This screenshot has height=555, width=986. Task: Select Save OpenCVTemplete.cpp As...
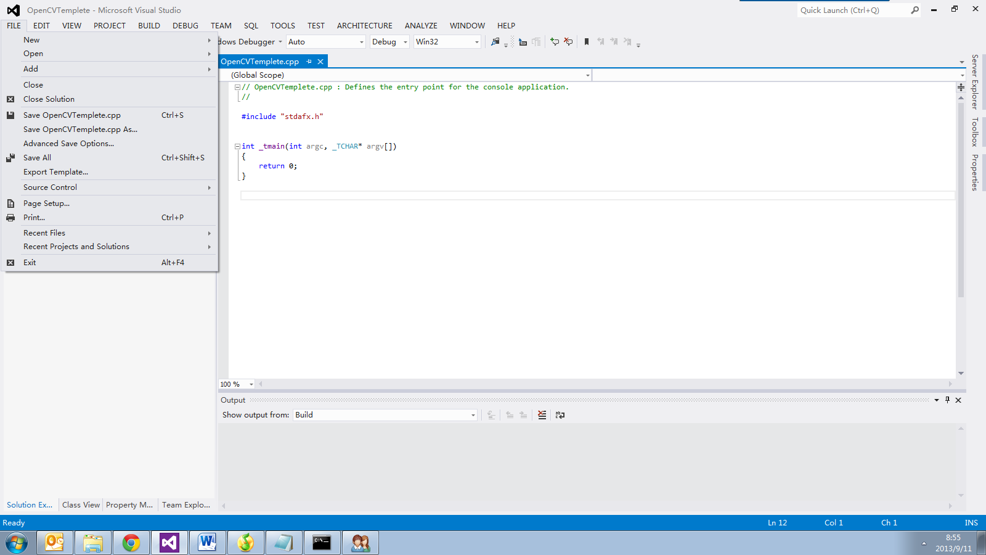110,129
